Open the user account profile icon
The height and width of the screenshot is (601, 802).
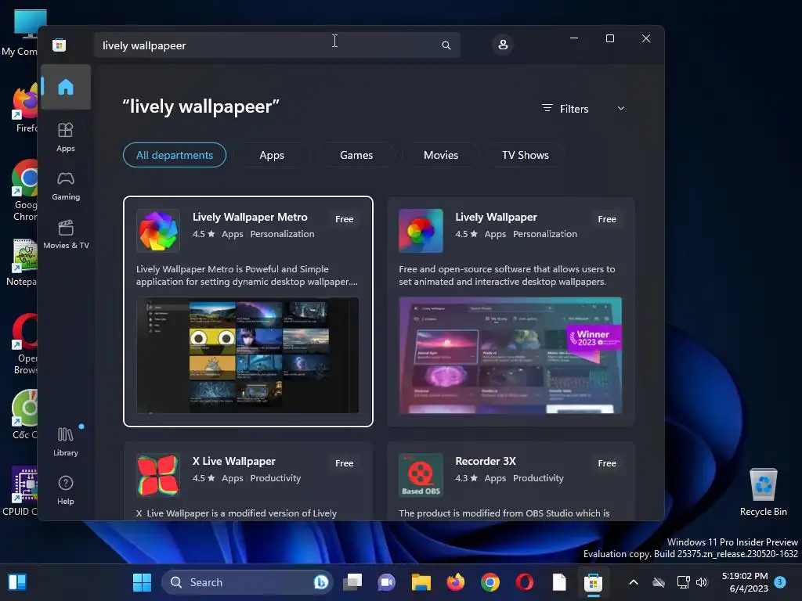coord(503,45)
